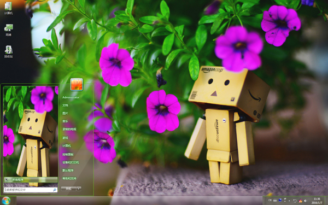
Task: Open 音乐 (Music) from Start menu
Action: tap(65, 121)
